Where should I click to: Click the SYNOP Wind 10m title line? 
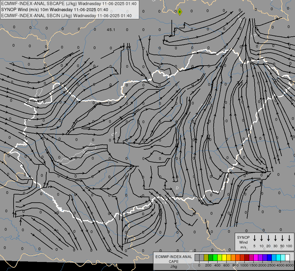[55, 10]
